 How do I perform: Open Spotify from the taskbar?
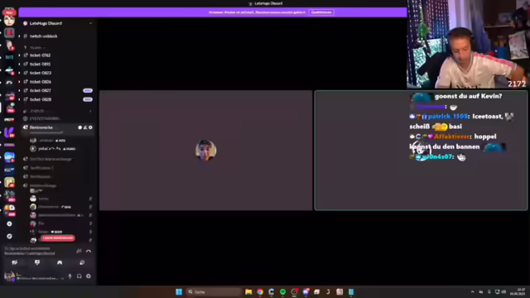pyautogui.click(x=282, y=292)
